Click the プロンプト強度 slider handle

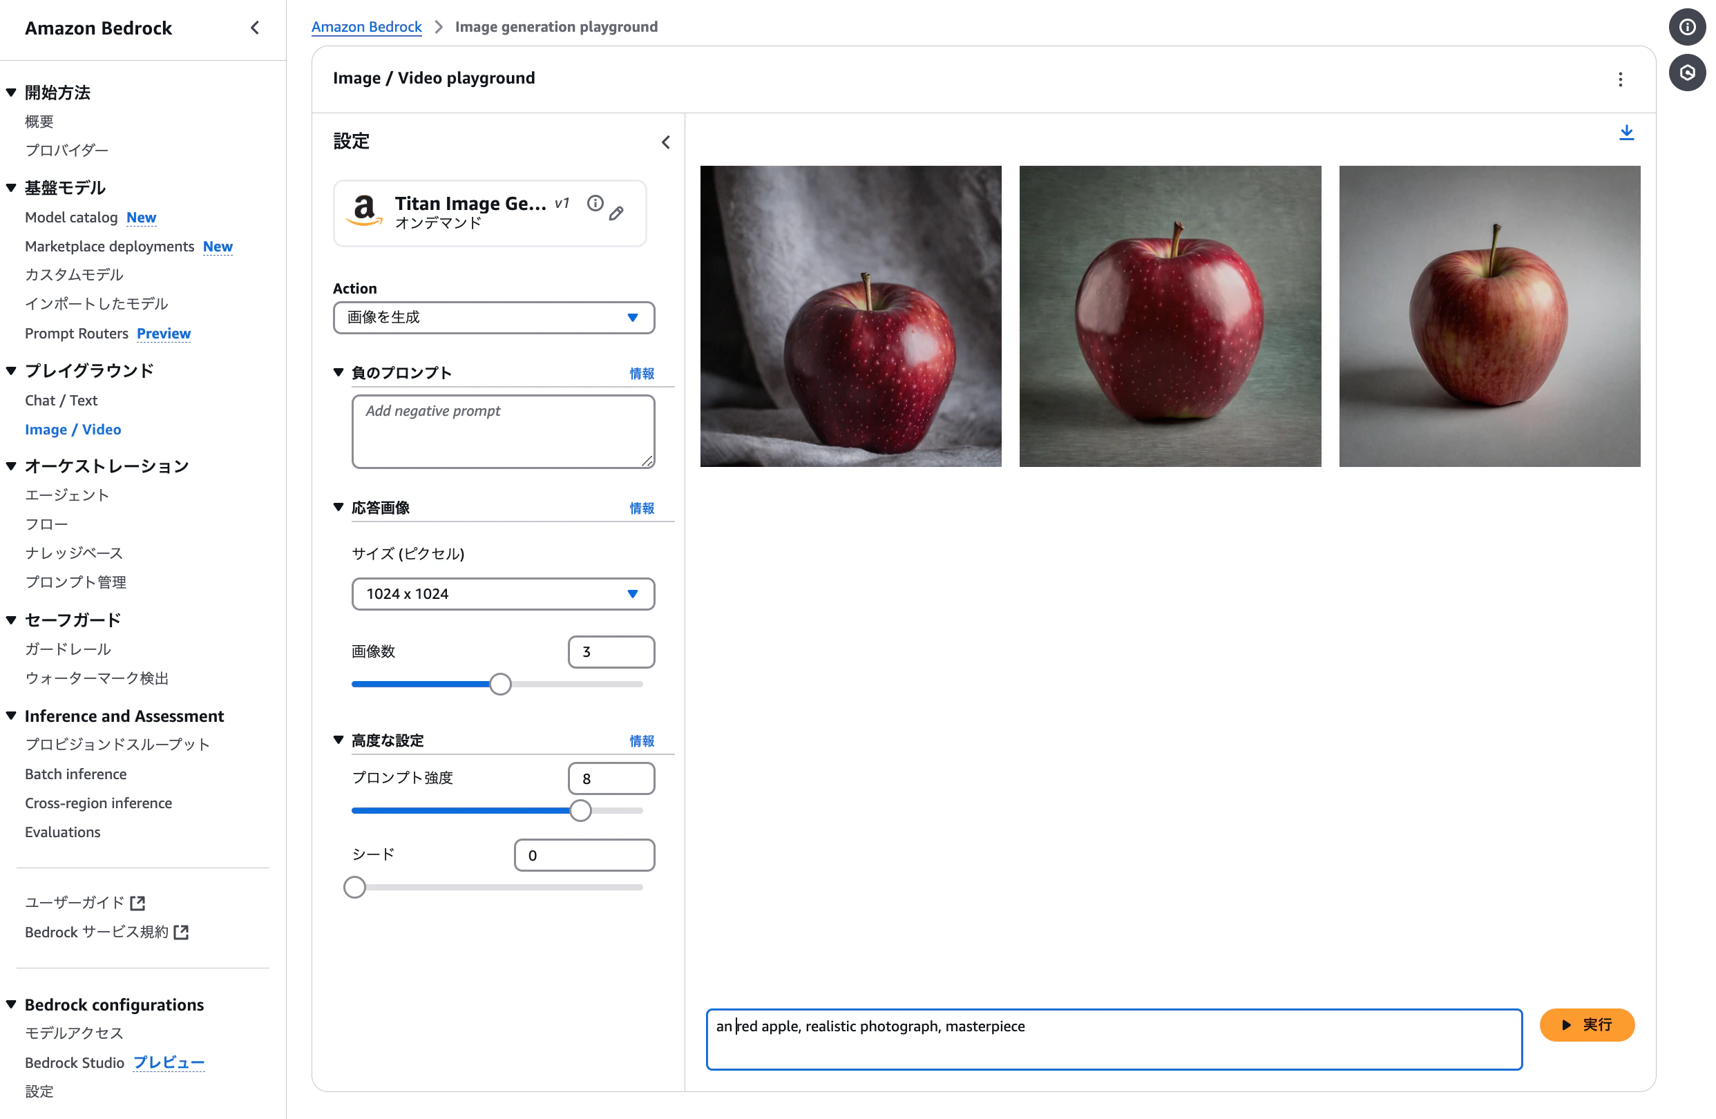(x=580, y=810)
